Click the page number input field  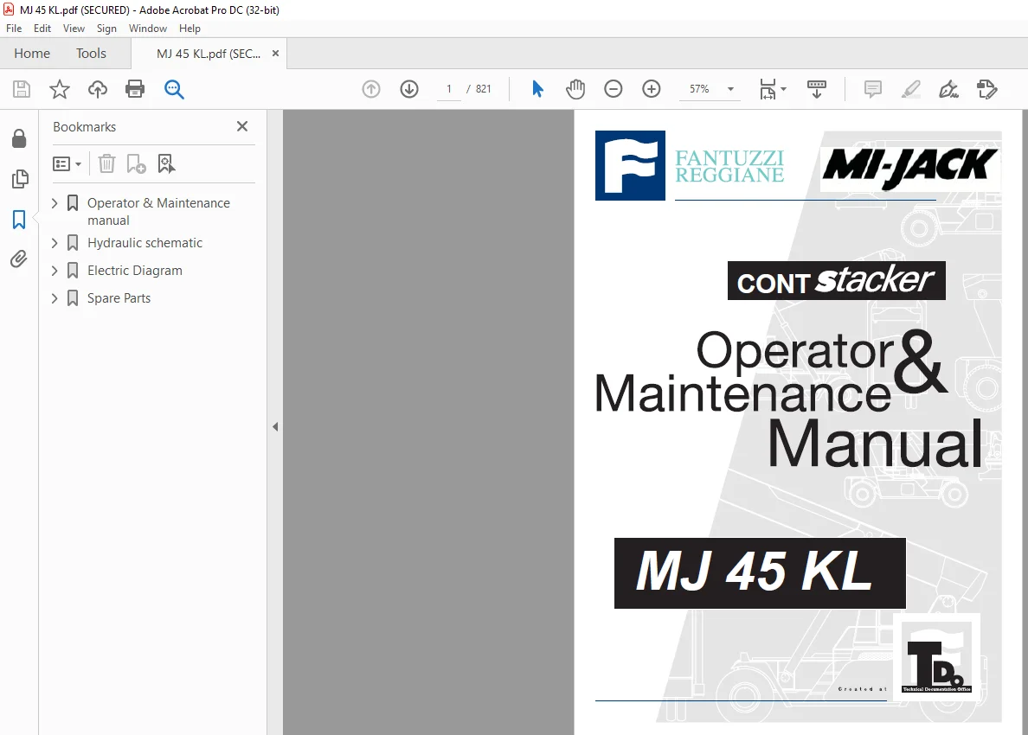(x=449, y=89)
